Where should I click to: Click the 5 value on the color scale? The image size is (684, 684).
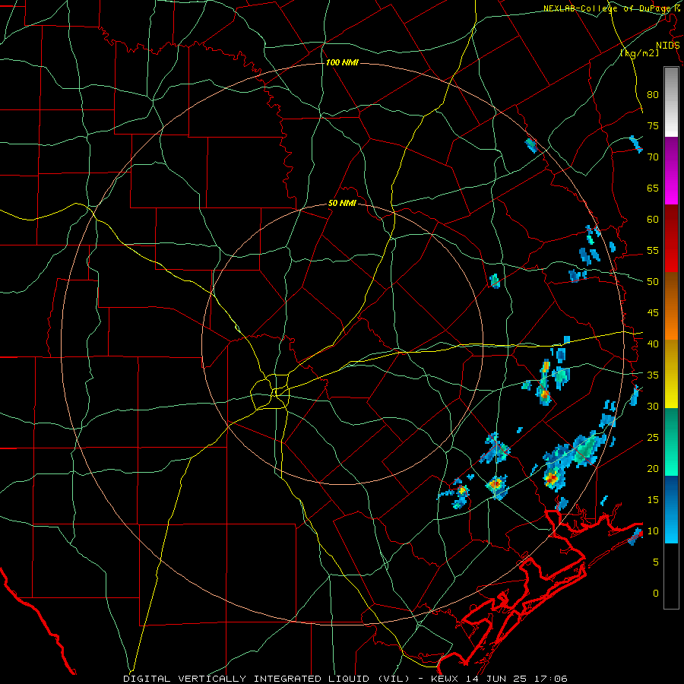tap(656, 562)
